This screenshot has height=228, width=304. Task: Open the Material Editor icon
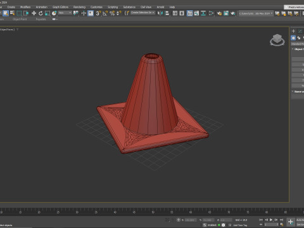coord(212,13)
